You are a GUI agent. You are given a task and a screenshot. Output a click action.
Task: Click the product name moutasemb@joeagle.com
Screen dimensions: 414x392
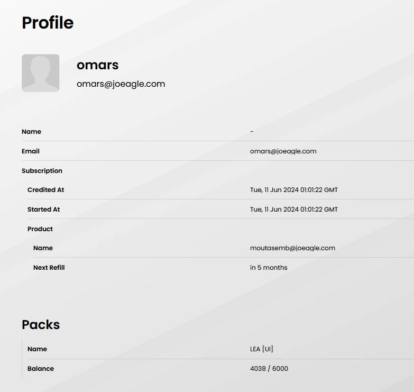(x=292, y=248)
